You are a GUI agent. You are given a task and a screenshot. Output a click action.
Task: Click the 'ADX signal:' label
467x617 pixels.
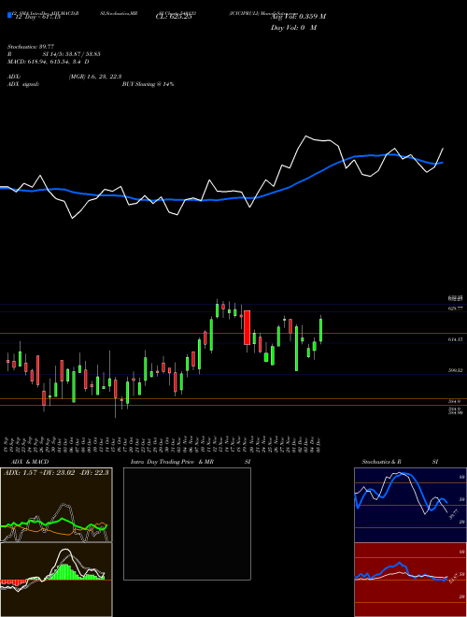[23, 84]
